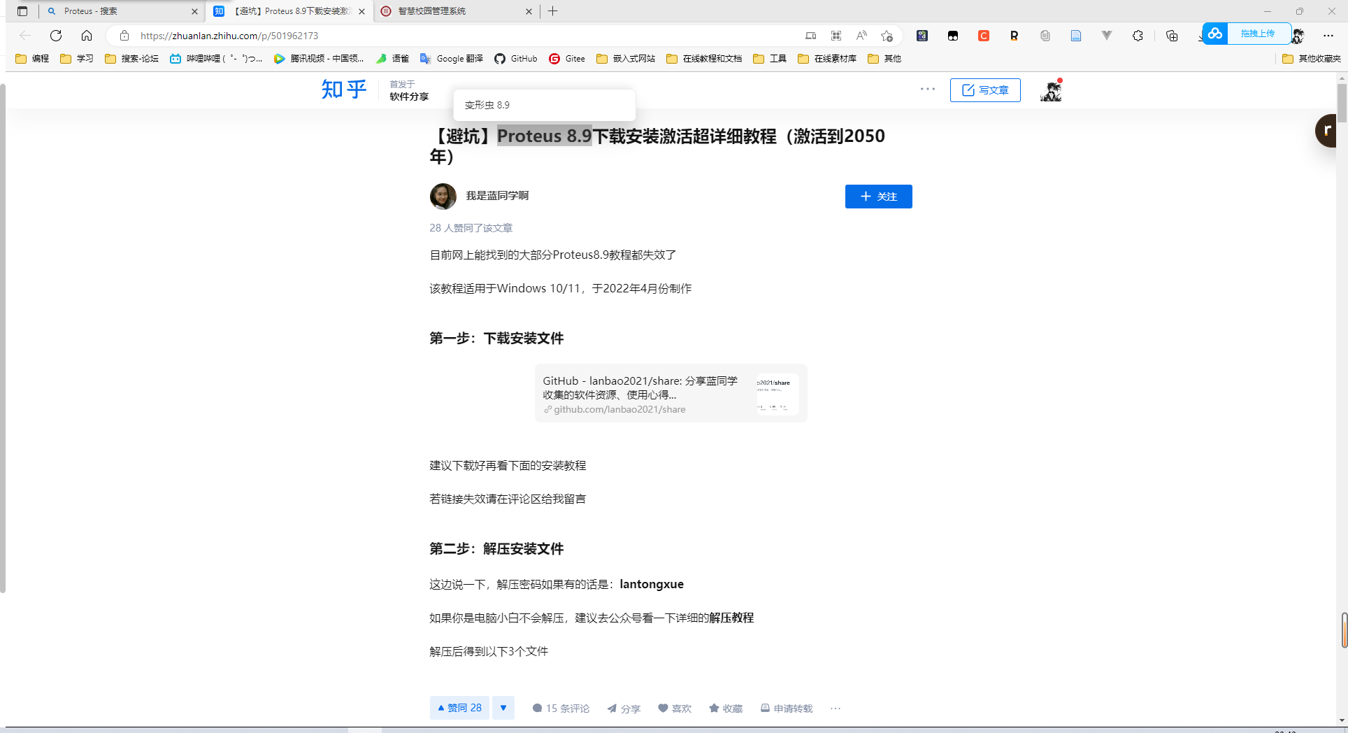Viewport: 1348px width, 733px height.
Task: Activate read aloud icon
Action: 861,36
